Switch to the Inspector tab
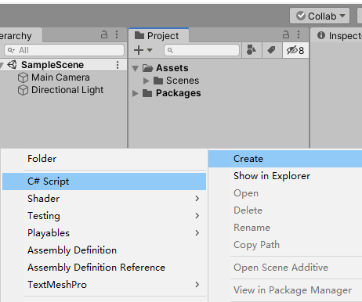This screenshot has height=302, width=362. 339,35
